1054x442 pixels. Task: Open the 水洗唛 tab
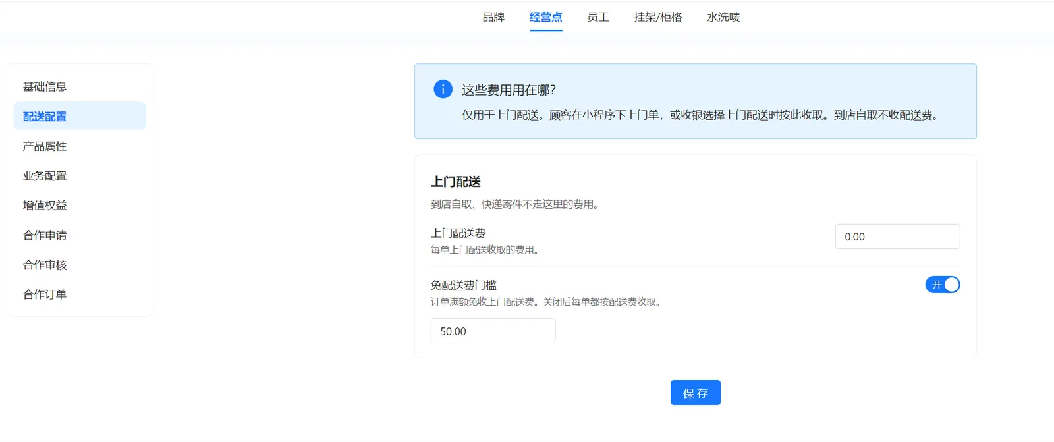(723, 17)
